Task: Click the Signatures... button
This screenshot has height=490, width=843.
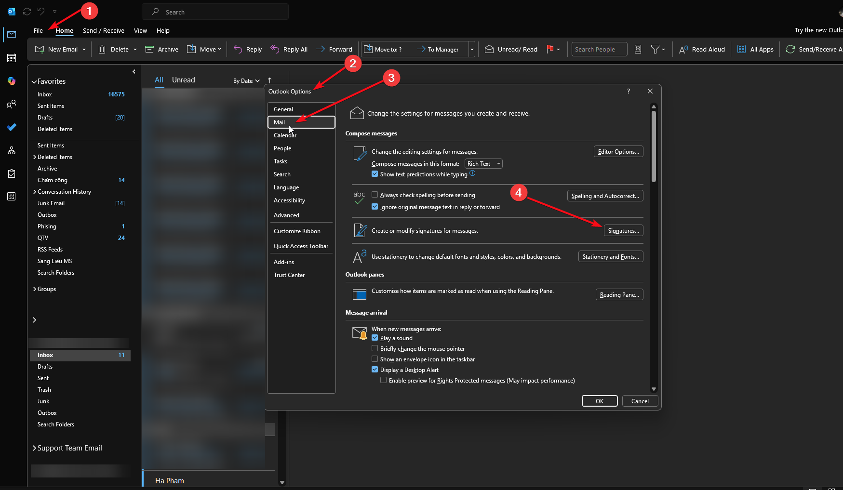Action: (623, 231)
